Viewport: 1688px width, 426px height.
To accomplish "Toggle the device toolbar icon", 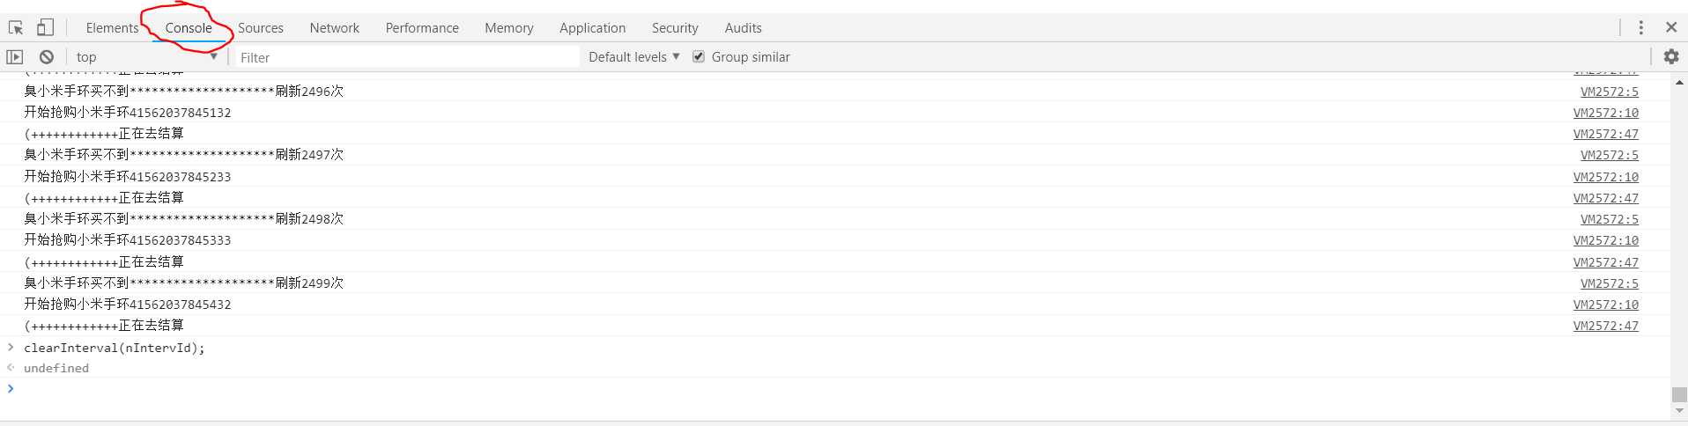I will click(45, 27).
